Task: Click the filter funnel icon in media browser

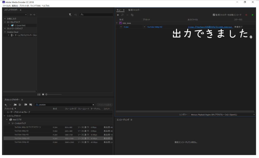Action: [70, 15]
